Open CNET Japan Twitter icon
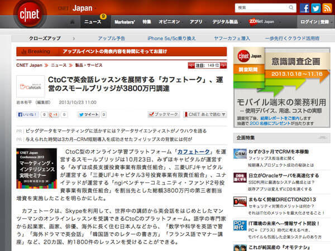This screenshot has height=251, width=335. pyautogui.click(x=315, y=8)
